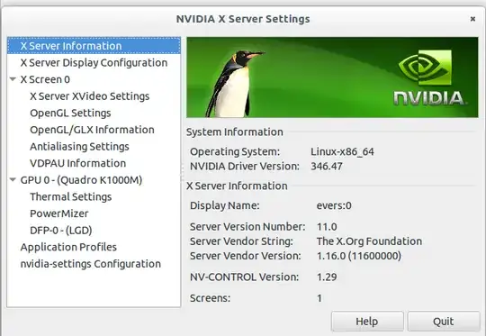Click the NVIDIA X Server Settings title bar
Screen dimensions: 486x336
tap(243, 19)
